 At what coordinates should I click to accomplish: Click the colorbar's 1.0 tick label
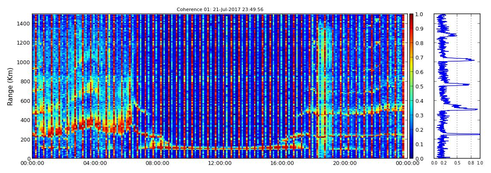[420, 14]
